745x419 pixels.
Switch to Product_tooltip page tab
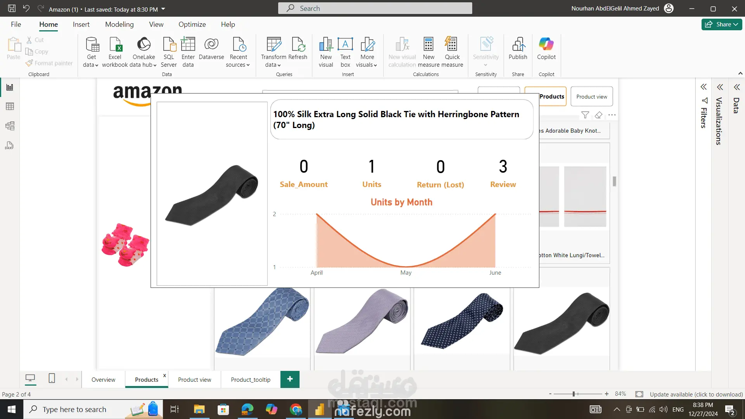click(251, 379)
